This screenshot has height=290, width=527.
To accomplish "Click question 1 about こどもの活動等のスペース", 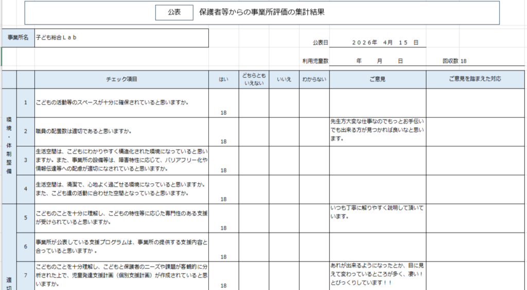I will [x=121, y=103].
